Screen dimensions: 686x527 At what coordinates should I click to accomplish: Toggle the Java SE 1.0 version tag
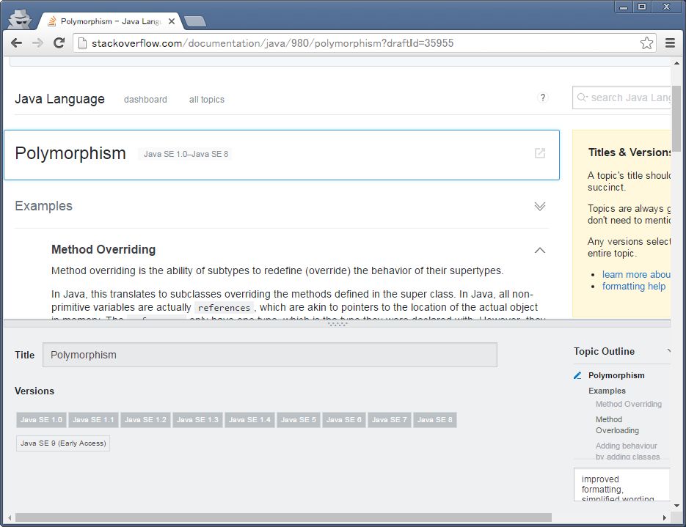(41, 420)
